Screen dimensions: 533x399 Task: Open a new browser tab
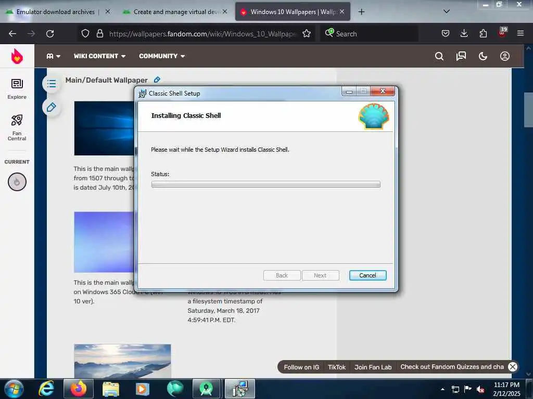point(361,12)
